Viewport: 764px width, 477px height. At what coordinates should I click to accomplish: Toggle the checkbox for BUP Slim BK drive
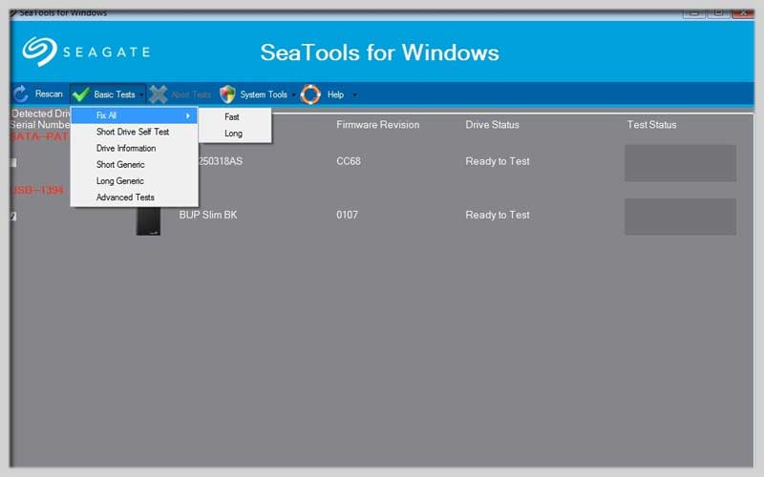13,217
